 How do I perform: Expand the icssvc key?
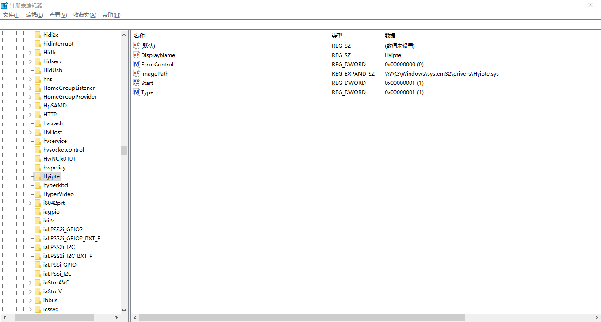point(30,309)
